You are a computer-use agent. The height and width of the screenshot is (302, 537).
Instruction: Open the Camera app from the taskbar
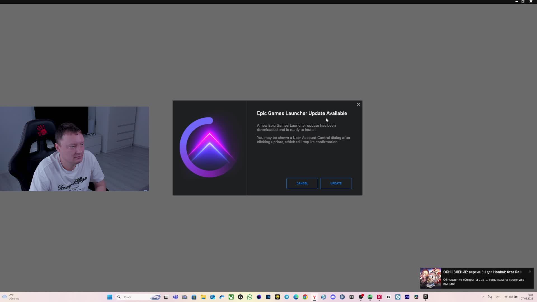click(x=185, y=297)
